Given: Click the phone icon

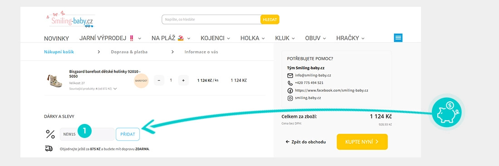Looking at the screenshot, I should (x=290, y=83).
